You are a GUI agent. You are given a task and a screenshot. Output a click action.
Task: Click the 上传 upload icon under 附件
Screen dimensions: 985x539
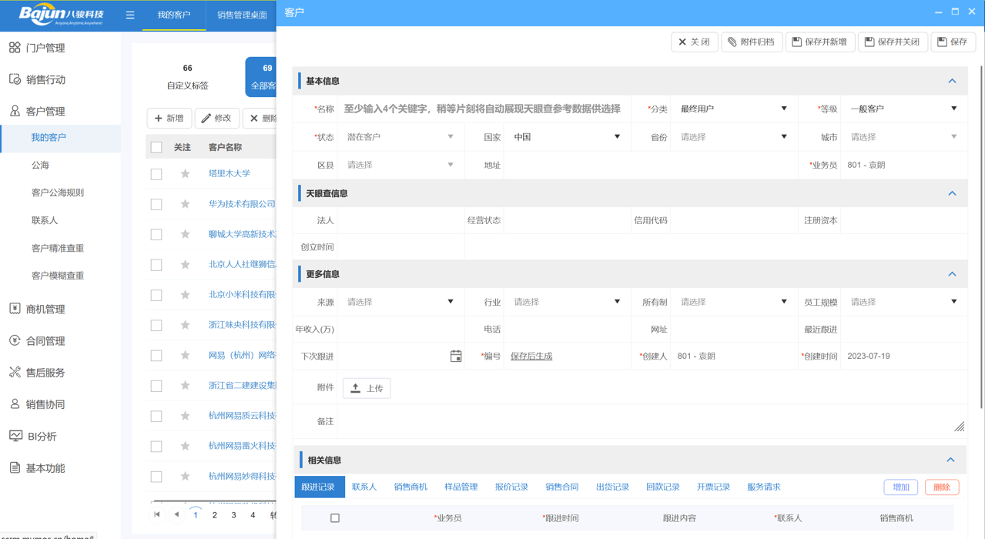tap(357, 388)
